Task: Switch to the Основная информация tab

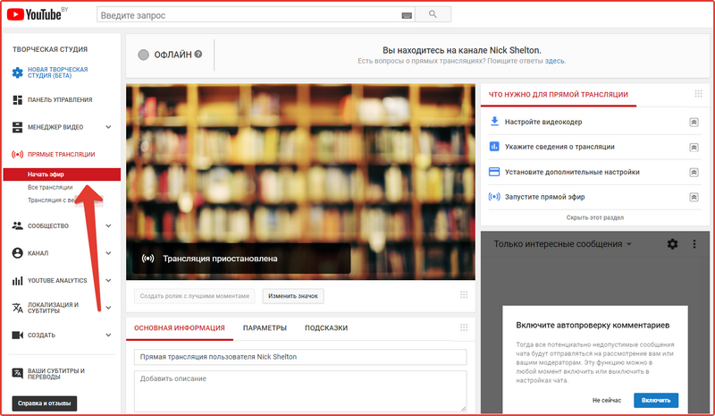Action: pos(180,327)
